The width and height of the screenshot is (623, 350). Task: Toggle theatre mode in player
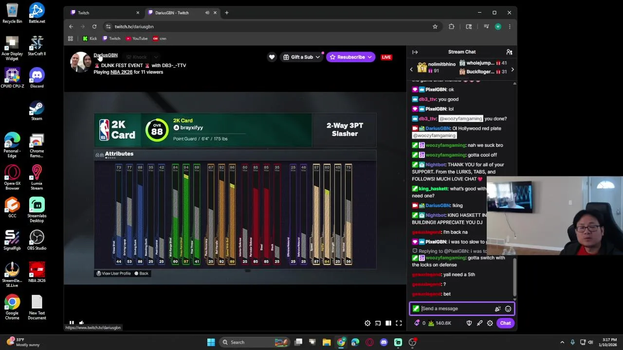coord(388,323)
